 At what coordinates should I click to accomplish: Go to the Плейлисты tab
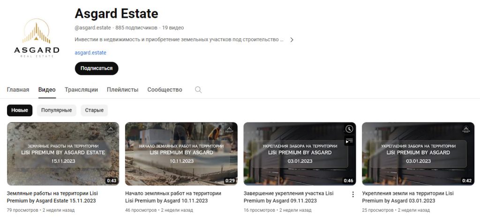122,90
